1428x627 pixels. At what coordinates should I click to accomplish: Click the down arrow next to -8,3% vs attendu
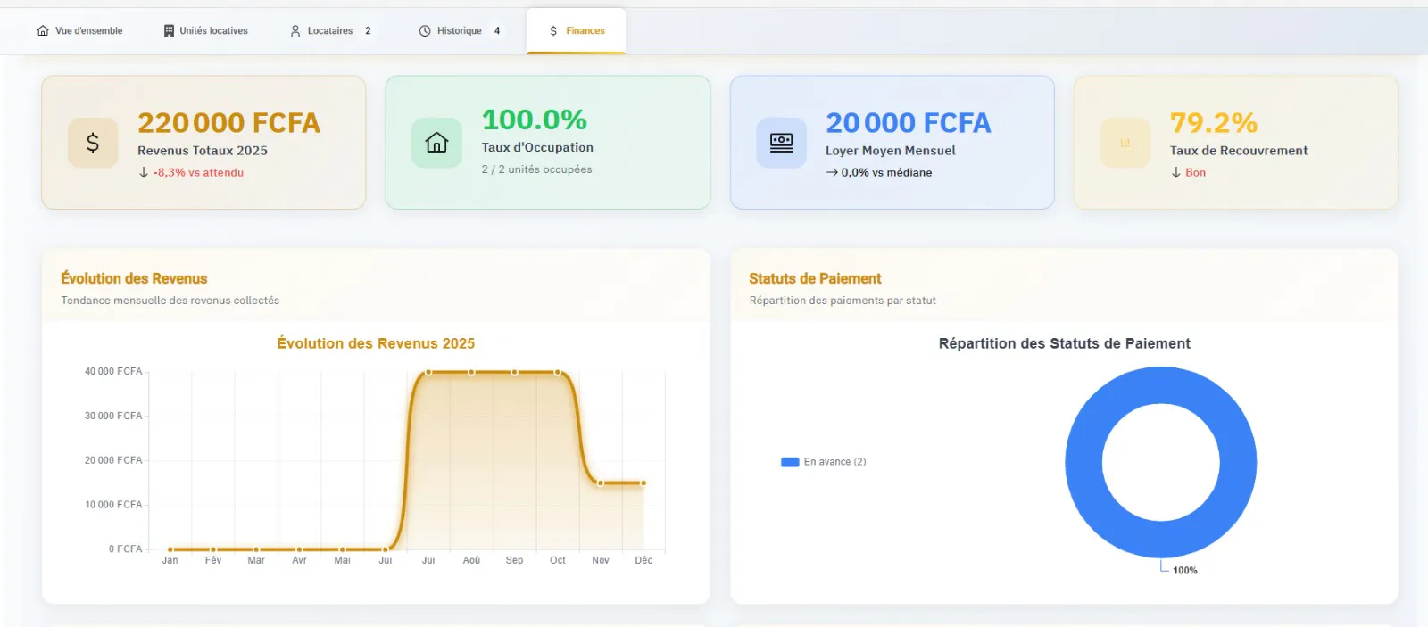click(144, 173)
